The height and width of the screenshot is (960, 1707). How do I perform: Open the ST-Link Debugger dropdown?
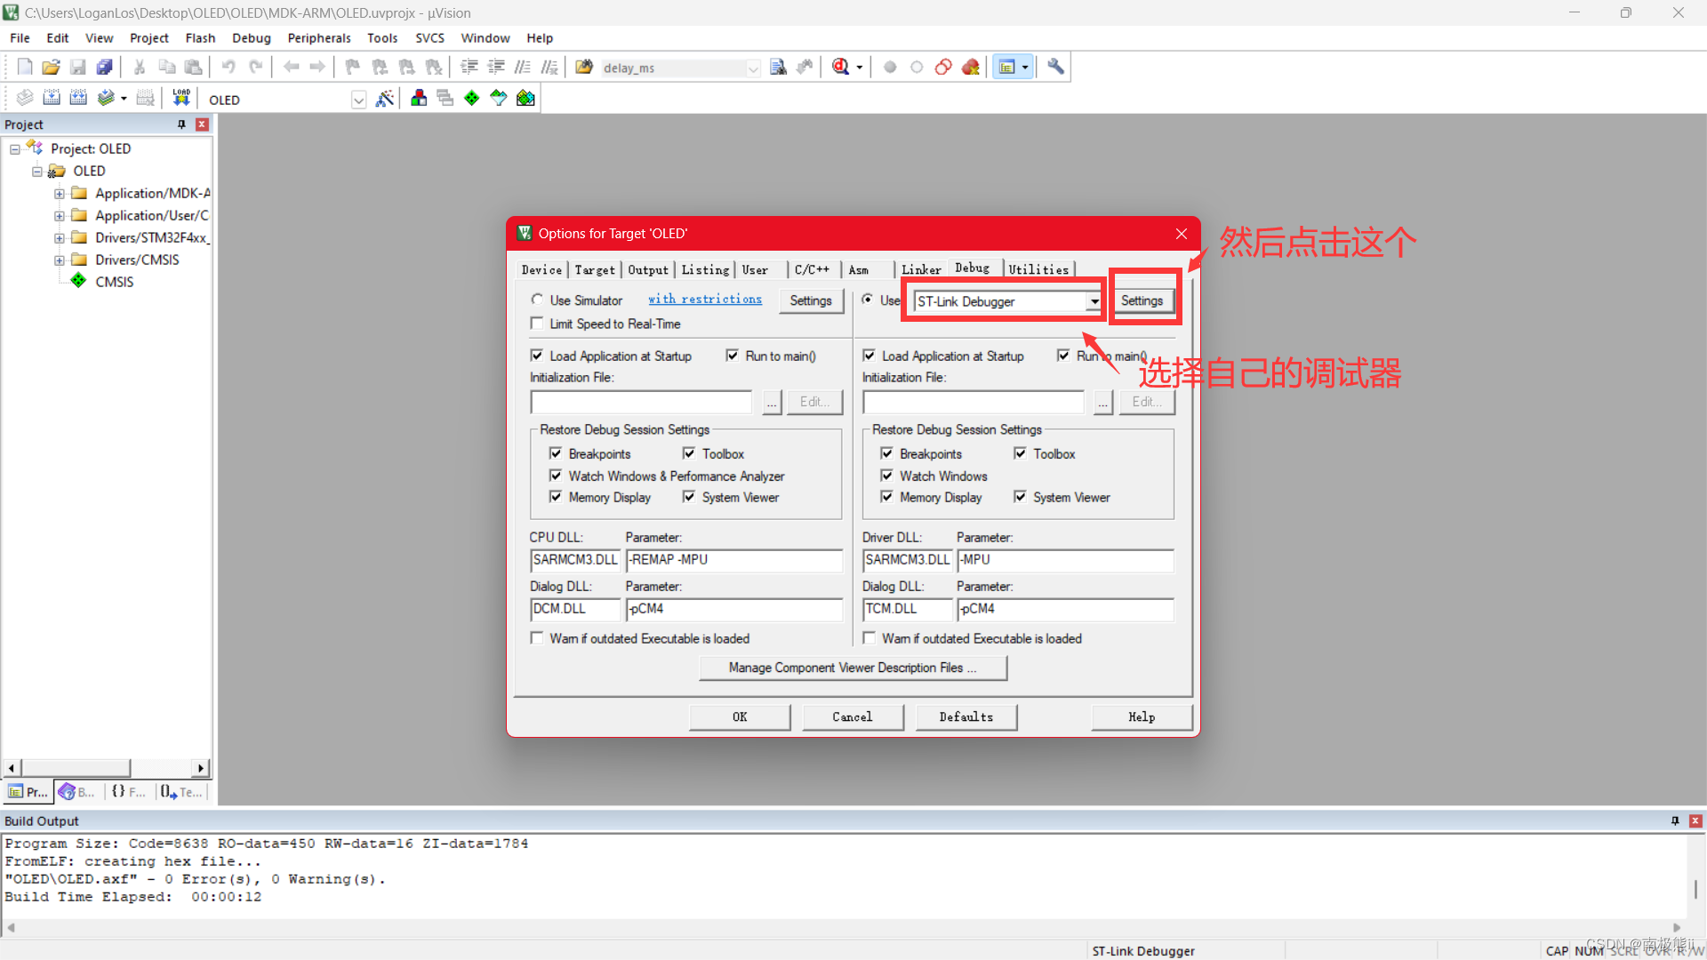1094,301
